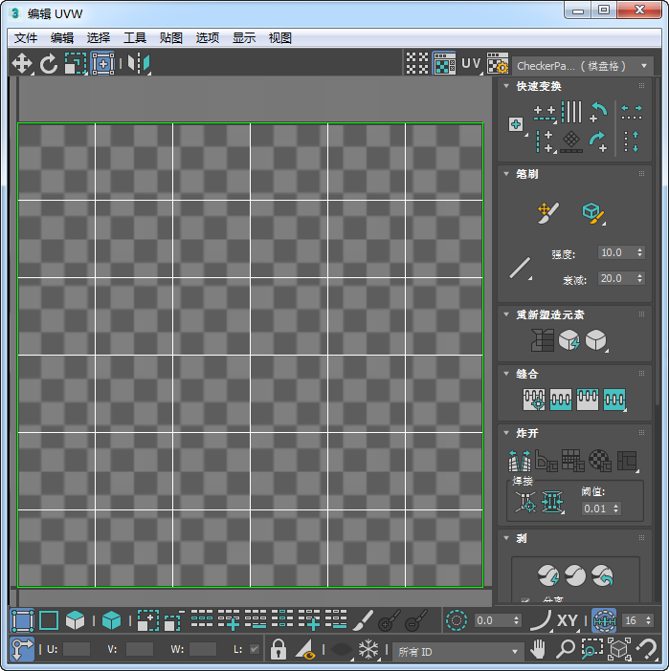Click the Zoom magnifier tool

565,649
